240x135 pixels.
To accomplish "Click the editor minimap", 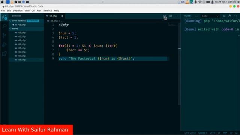I will point(173,25).
